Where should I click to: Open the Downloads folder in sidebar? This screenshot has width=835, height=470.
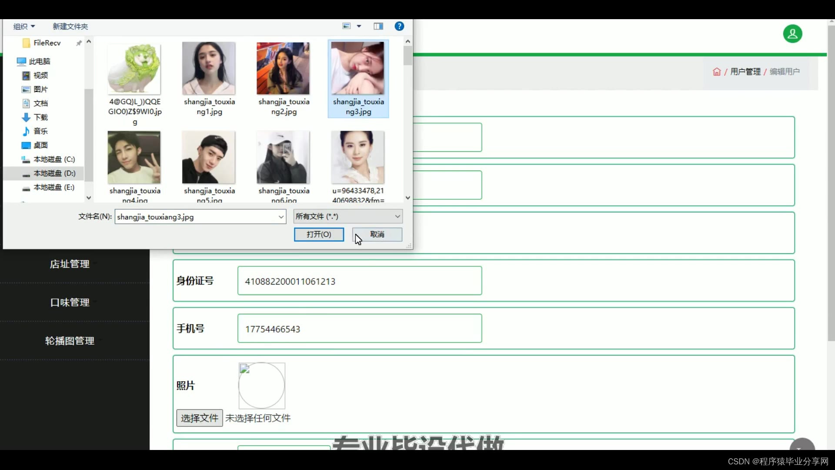[40, 117]
